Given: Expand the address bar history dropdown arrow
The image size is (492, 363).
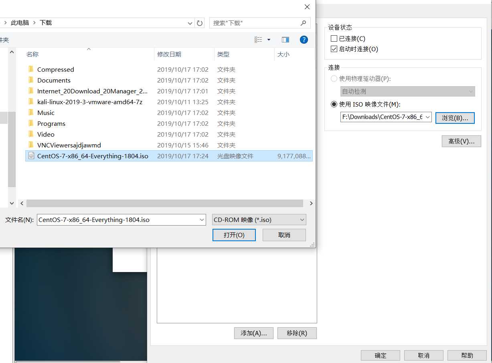Looking at the screenshot, I should [x=190, y=23].
